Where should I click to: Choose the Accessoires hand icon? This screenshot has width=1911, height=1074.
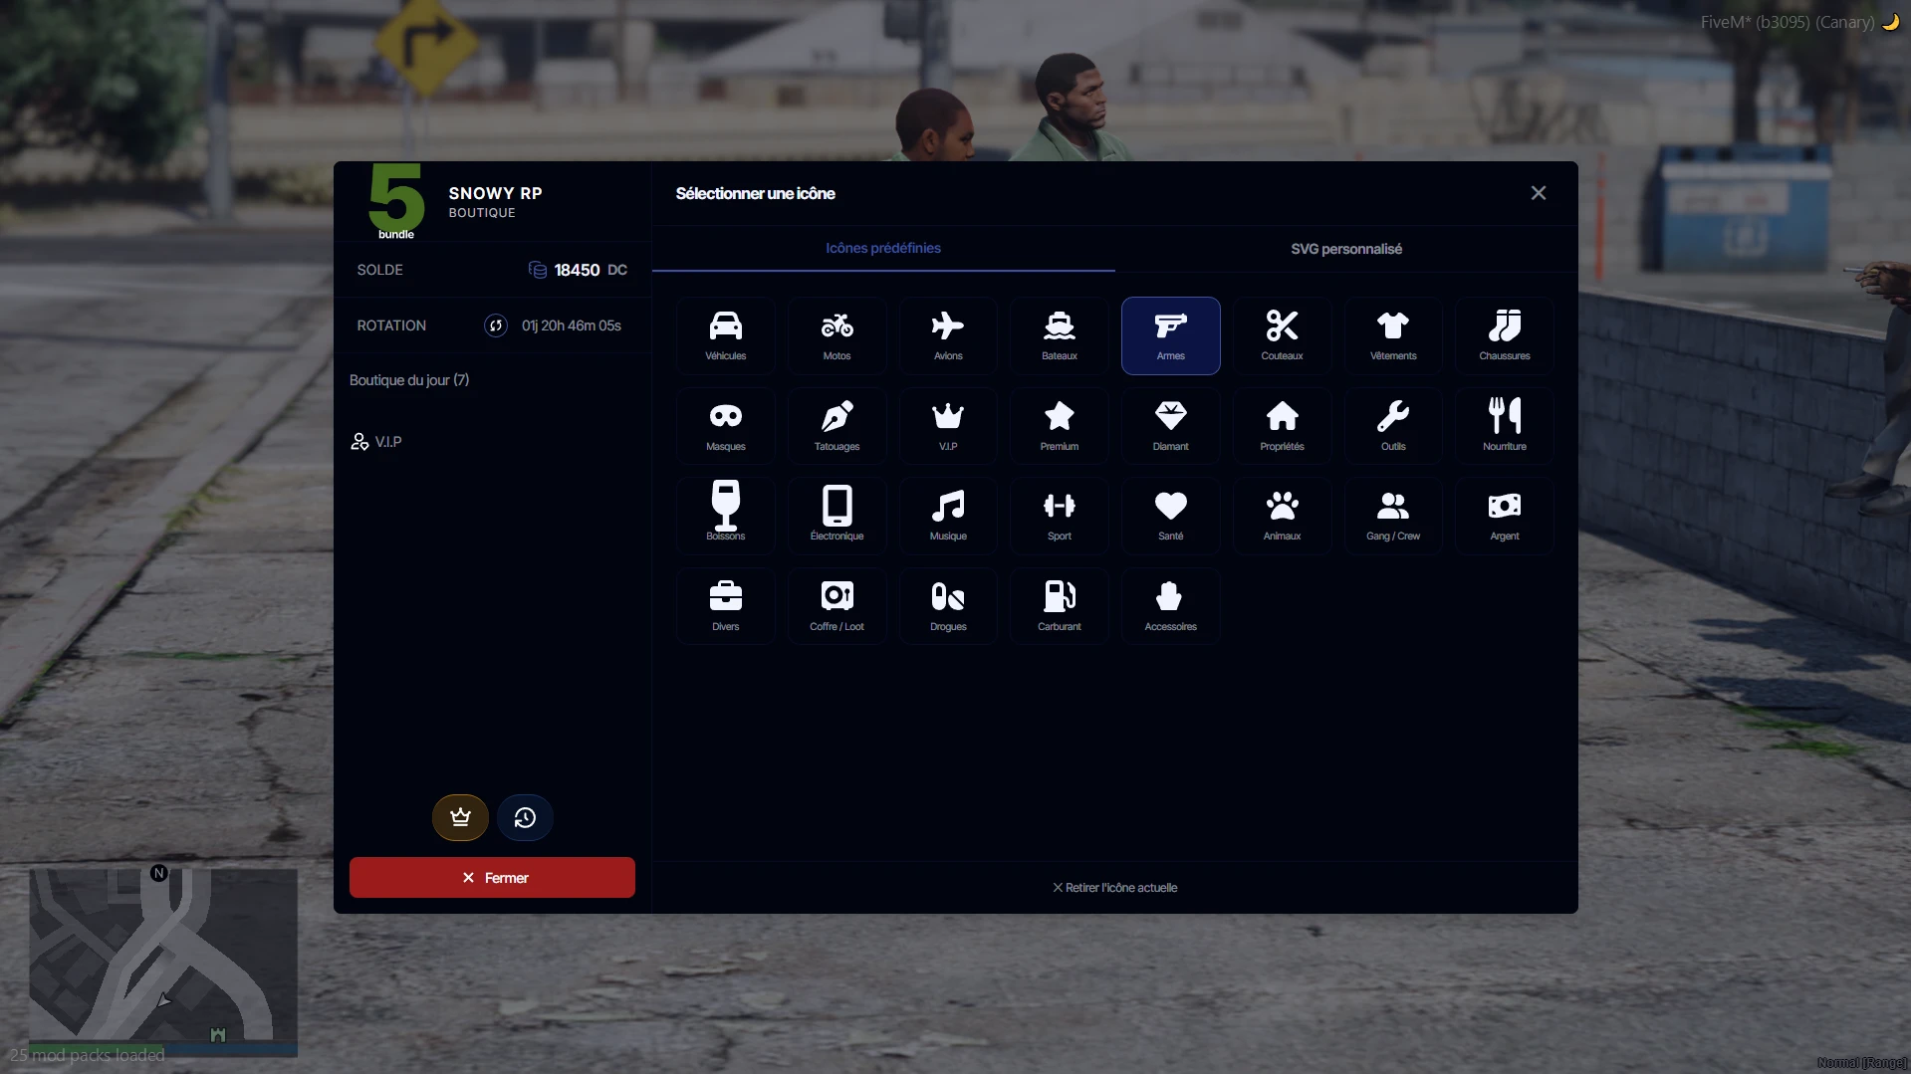click(1171, 606)
